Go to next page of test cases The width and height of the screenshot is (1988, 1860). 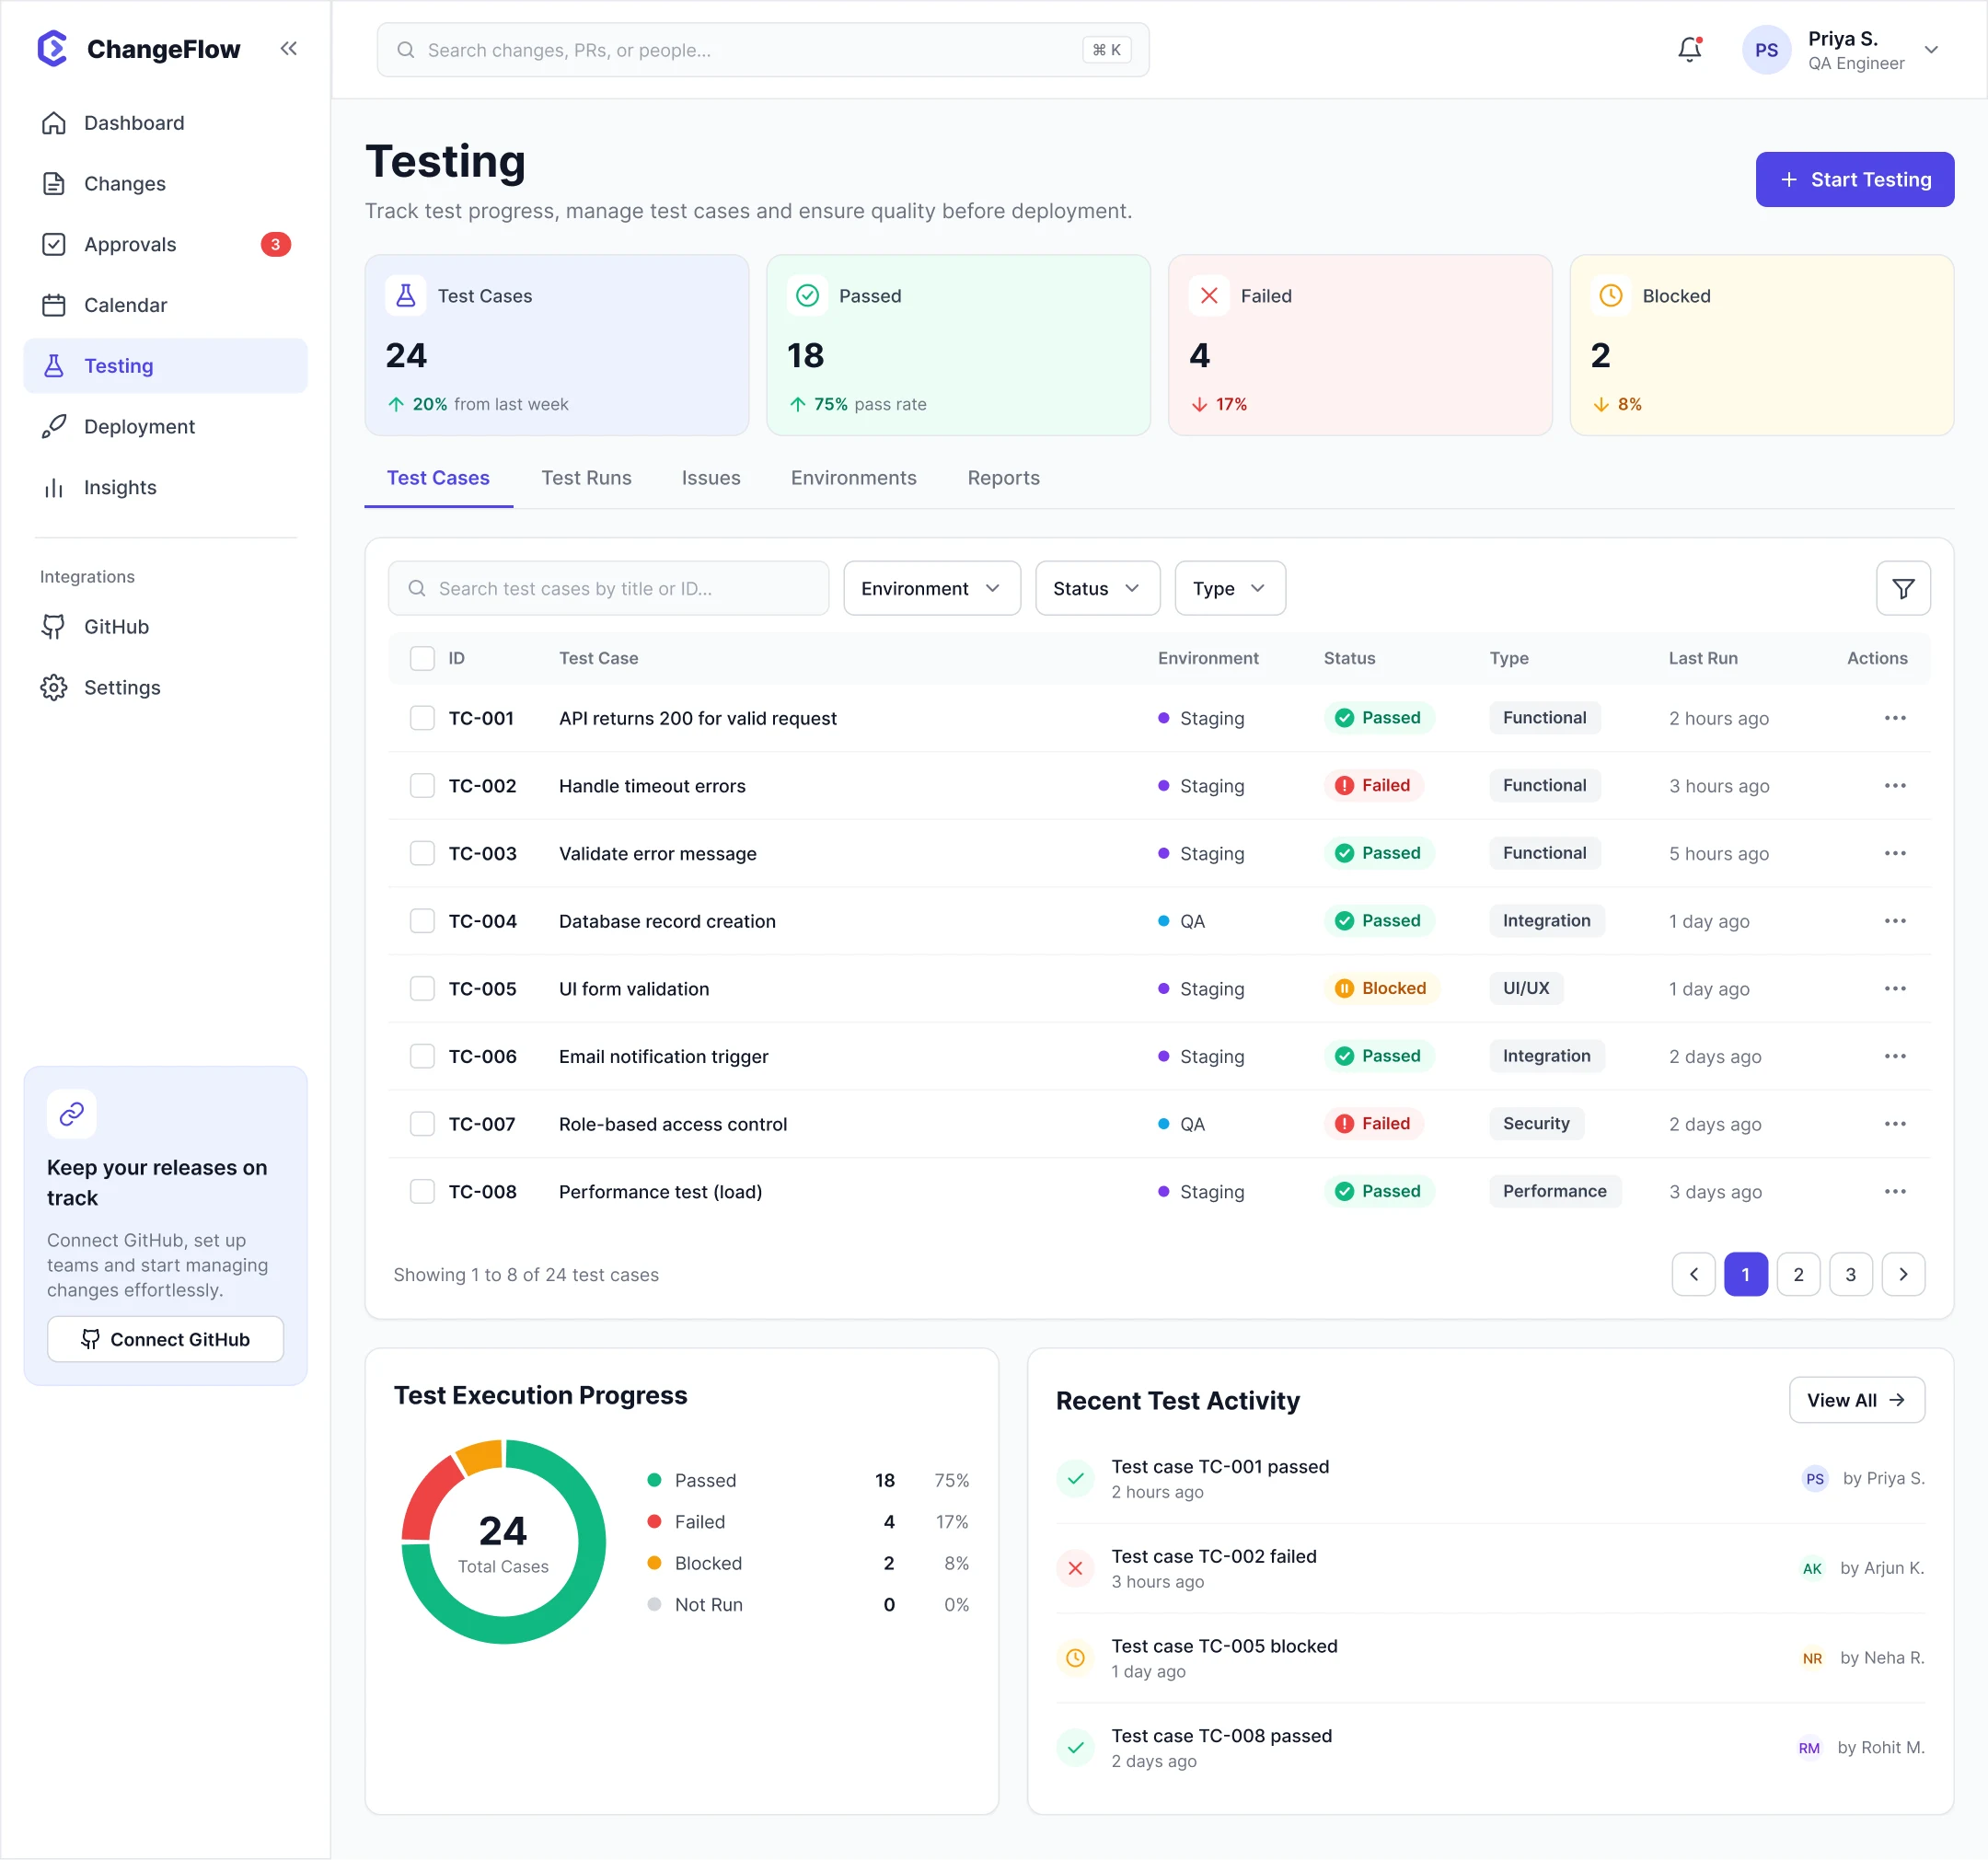[1902, 1274]
